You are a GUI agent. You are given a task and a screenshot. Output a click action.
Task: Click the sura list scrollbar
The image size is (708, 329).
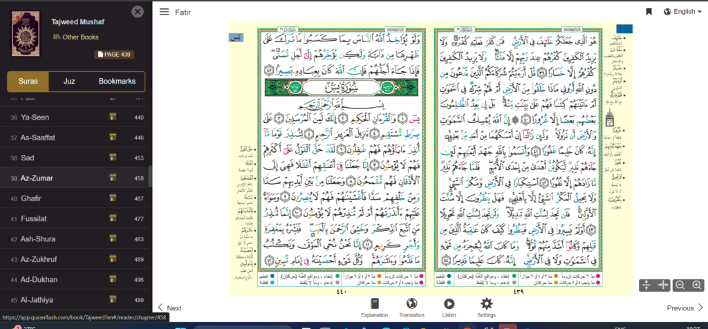pyautogui.click(x=150, y=176)
